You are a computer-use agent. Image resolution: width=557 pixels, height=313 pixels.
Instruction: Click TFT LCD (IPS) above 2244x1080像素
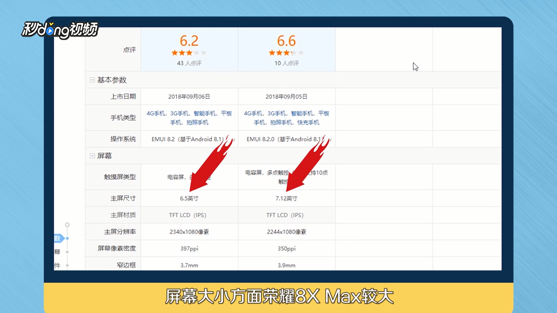click(x=286, y=215)
